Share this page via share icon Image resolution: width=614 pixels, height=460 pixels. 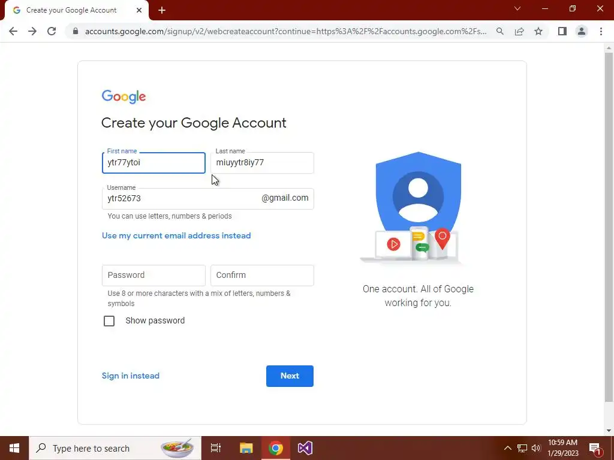(x=519, y=31)
